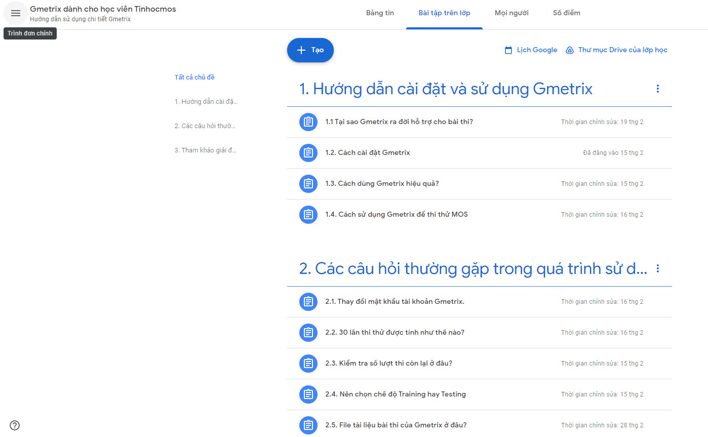Select Tất cả chủ đề filter
Screen dimensions: 708x437
(x=194, y=77)
